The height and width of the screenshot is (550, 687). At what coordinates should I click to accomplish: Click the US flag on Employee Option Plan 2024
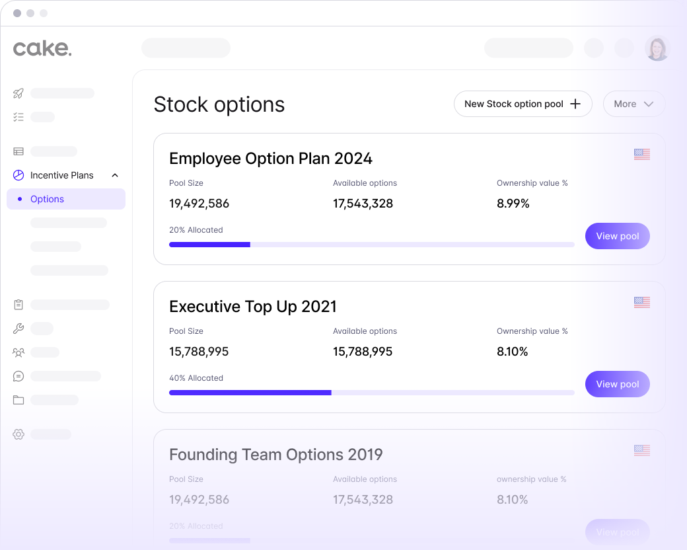point(641,154)
